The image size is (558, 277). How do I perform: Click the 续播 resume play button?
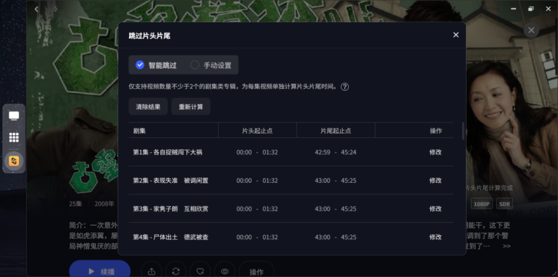click(99, 271)
